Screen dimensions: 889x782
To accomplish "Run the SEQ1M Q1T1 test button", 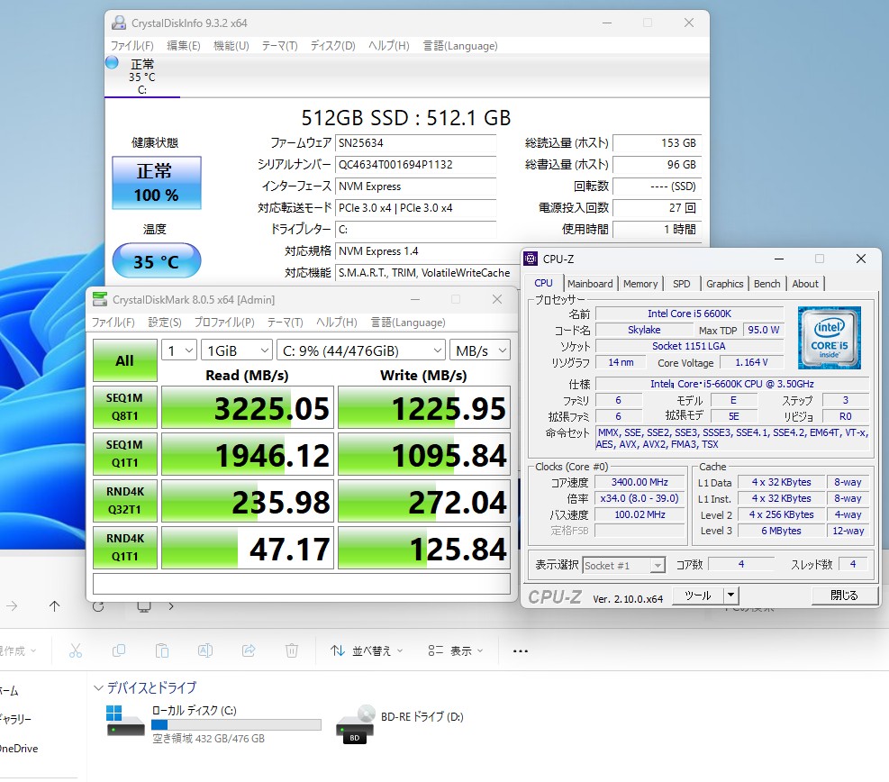I will click(x=124, y=454).
